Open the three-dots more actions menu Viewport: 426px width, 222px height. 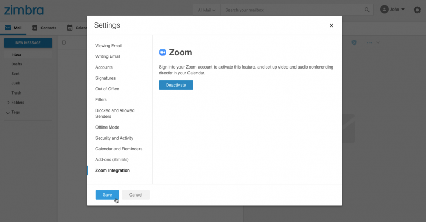point(370,42)
